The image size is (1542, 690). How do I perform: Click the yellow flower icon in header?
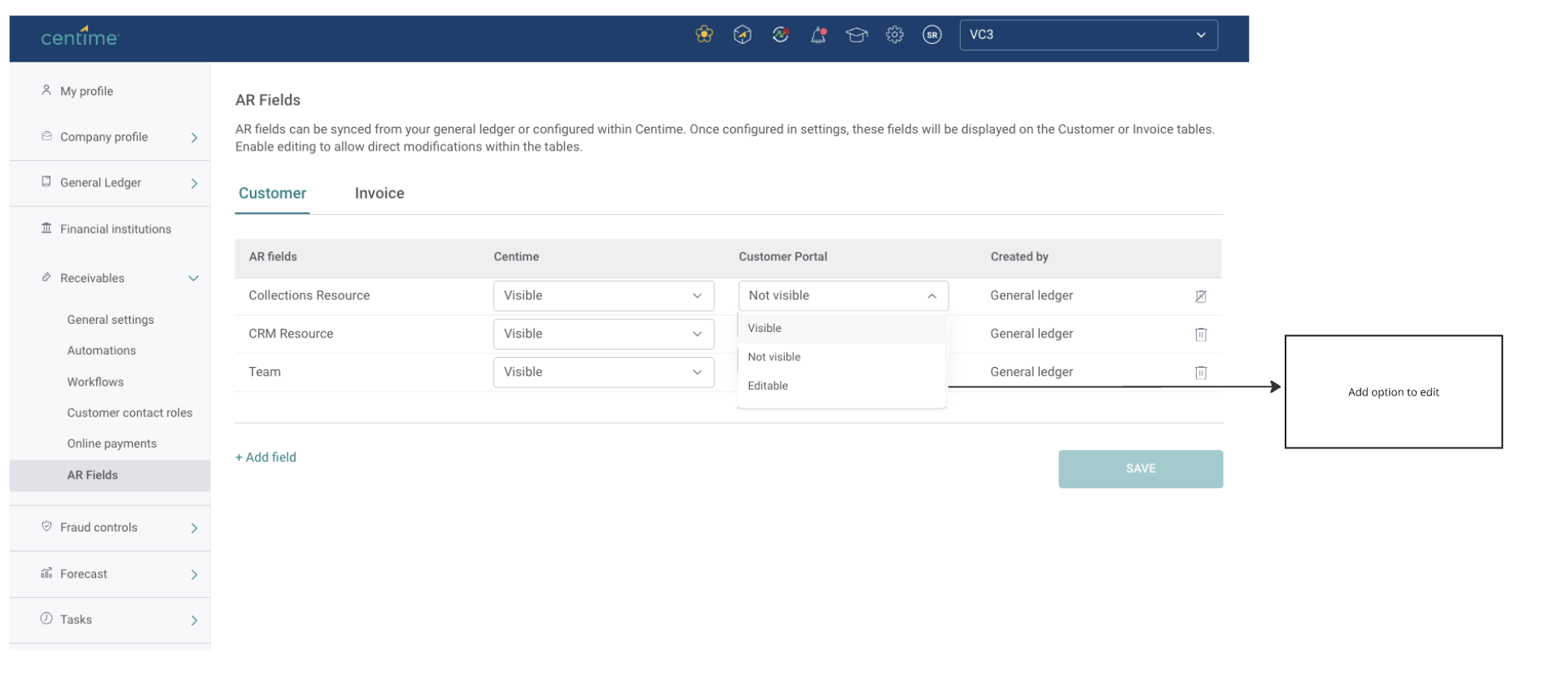[x=704, y=35]
